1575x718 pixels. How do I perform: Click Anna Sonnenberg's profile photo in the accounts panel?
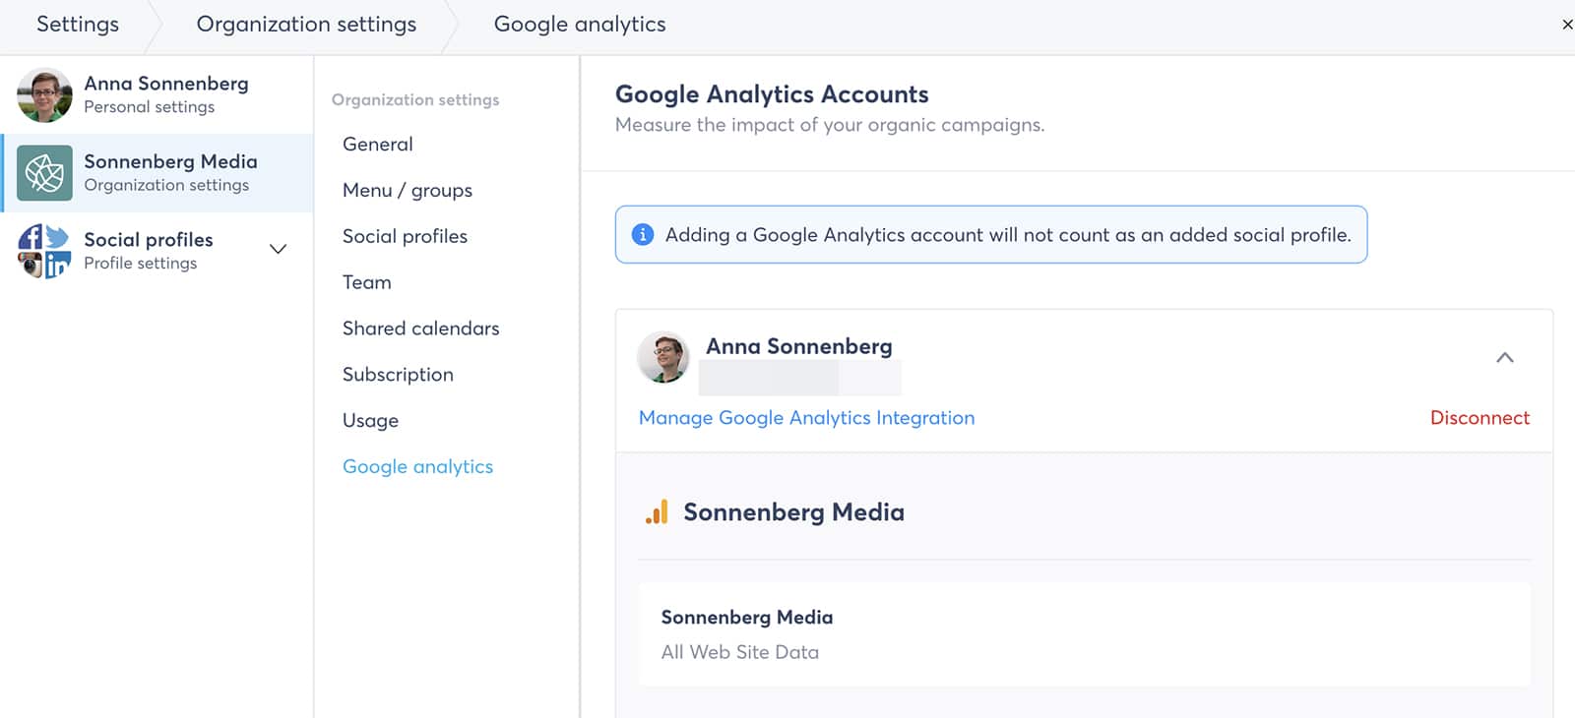663,357
